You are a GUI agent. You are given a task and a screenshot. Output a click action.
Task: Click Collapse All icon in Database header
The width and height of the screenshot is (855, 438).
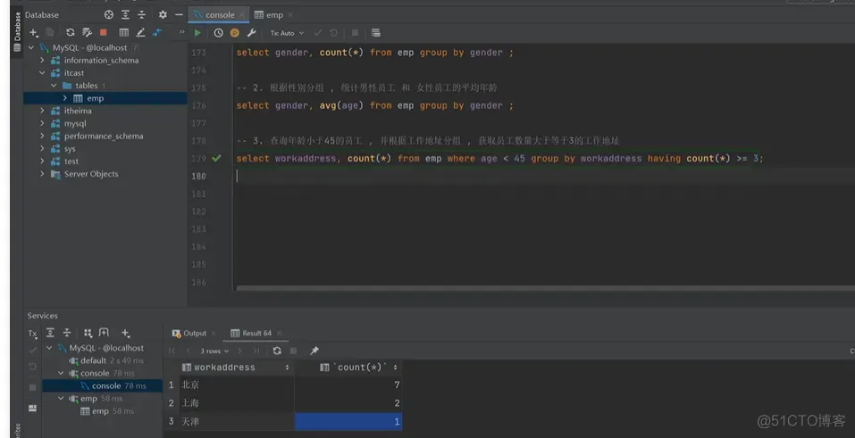coord(142,14)
